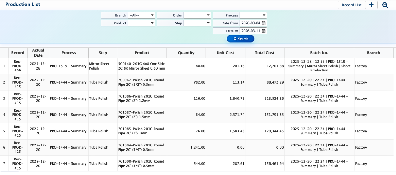Expand the Branch dropdown
The height and width of the screenshot is (175, 396).
tap(141, 15)
